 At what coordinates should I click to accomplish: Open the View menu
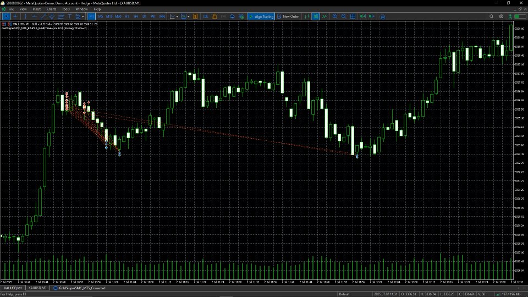coord(23,9)
